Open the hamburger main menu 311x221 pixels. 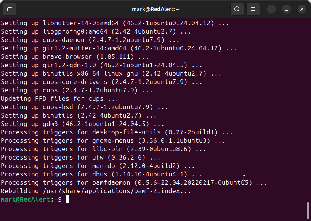point(252,9)
